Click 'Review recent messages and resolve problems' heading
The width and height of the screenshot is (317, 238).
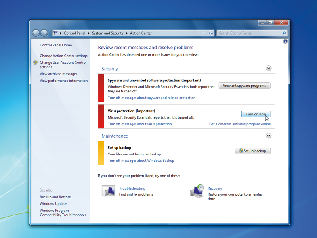[145, 47]
